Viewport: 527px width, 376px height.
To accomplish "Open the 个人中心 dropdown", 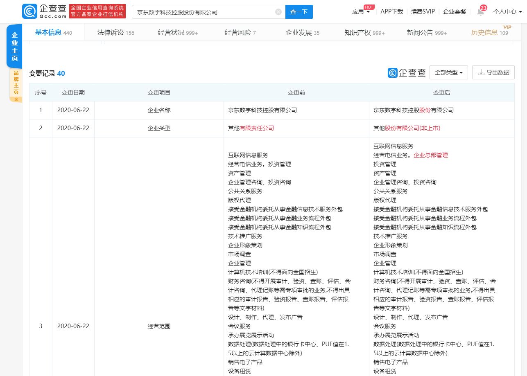I will point(507,12).
